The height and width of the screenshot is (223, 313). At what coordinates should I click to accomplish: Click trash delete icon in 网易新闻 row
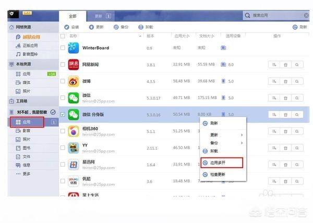click(285, 65)
